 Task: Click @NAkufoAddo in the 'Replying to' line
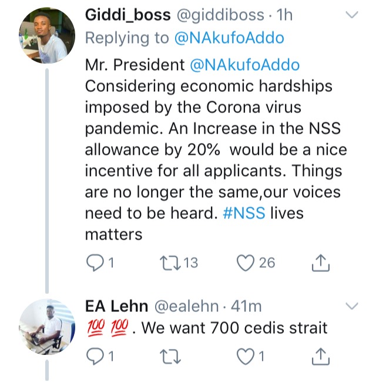[x=229, y=38]
